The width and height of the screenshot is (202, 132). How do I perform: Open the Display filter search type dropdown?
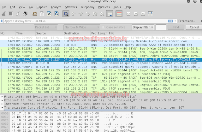point(143,27)
